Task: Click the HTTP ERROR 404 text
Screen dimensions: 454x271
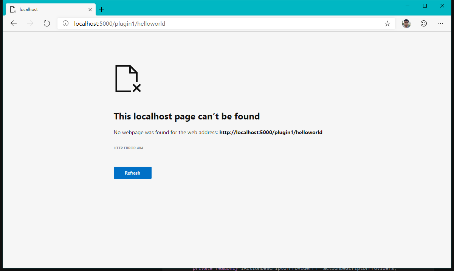Action: pos(128,148)
